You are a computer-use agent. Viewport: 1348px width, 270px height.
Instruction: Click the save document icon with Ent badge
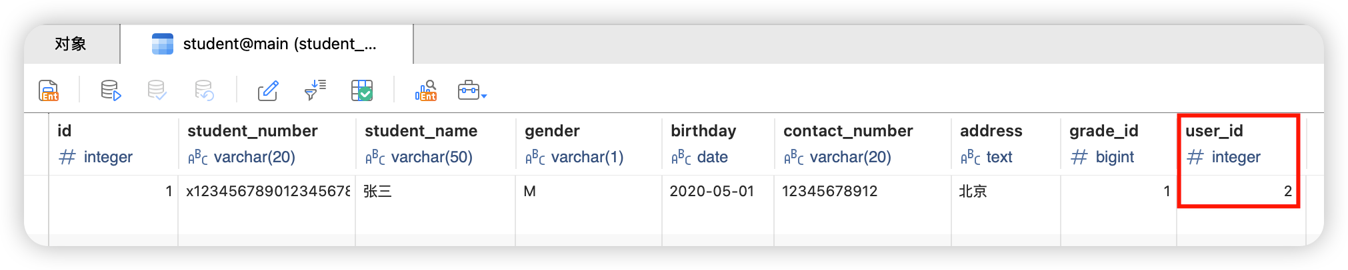[x=49, y=90]
